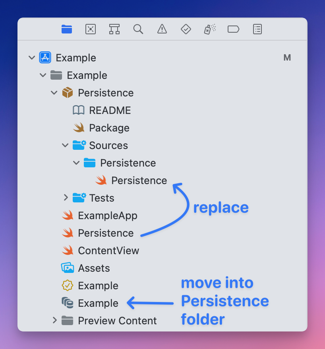Image resolution: width=325 pixels, height=349 pixels.
Task: Click the M source control status badge
Action: click(287, 58)
